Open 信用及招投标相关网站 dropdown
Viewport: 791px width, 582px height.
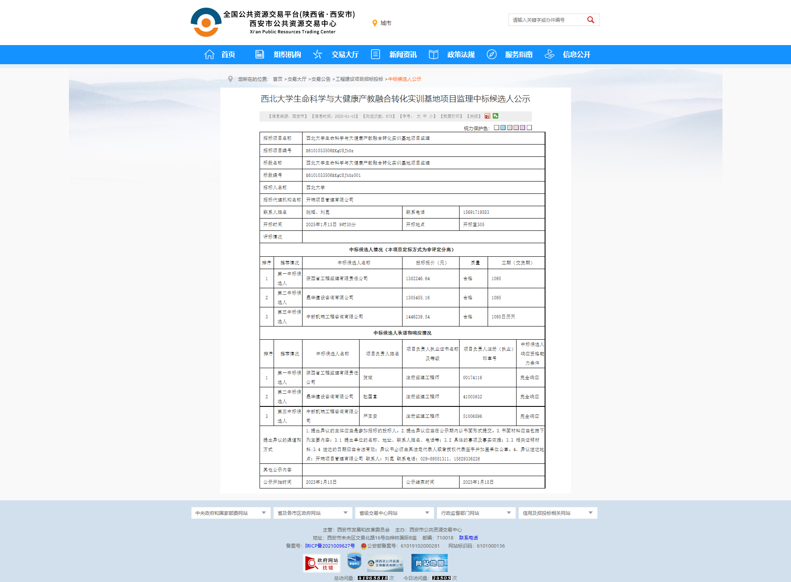(x=557, y=513)
